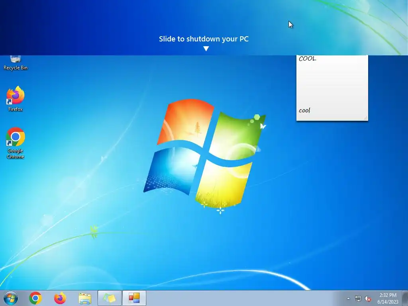Image resolution: width=408 pixels, height=306 pixels.
Task: Click the 'COOL' text in the sticky note
Action: pos(308,59)
